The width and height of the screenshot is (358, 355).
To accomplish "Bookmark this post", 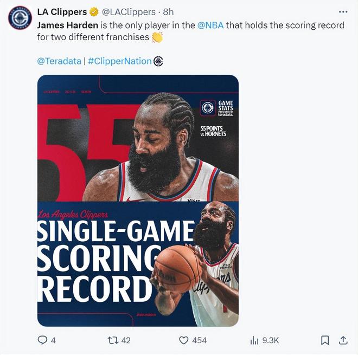I will (325, 340).
